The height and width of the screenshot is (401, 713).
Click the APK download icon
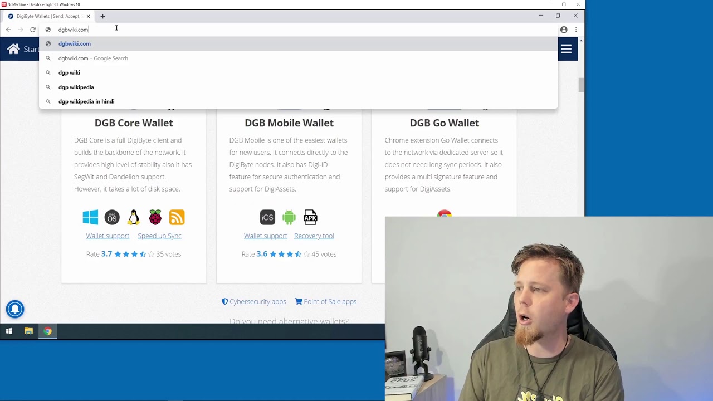(x=310, y=217)
